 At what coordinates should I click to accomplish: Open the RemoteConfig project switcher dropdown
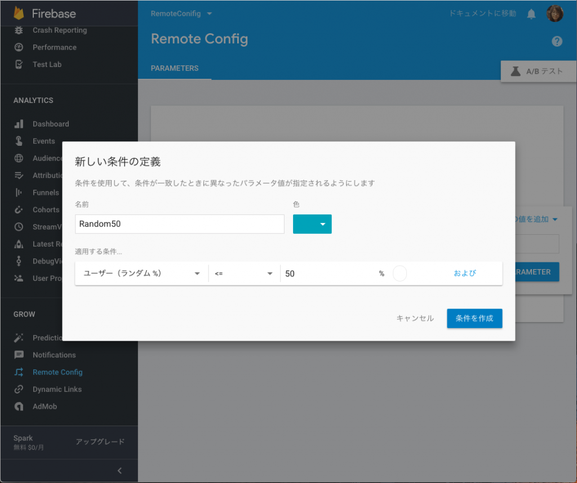pyautogui.click(x=181, y=14)
